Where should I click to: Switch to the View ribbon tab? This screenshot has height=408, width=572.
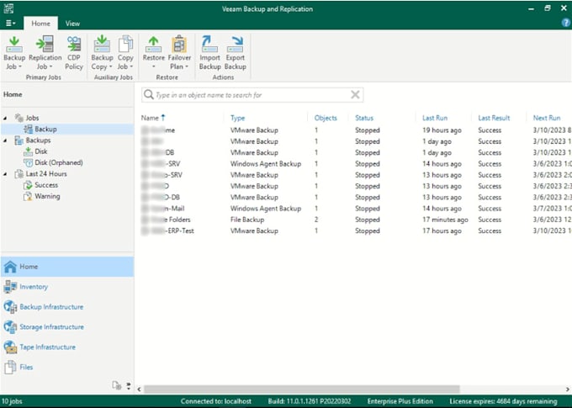[72, 24]
